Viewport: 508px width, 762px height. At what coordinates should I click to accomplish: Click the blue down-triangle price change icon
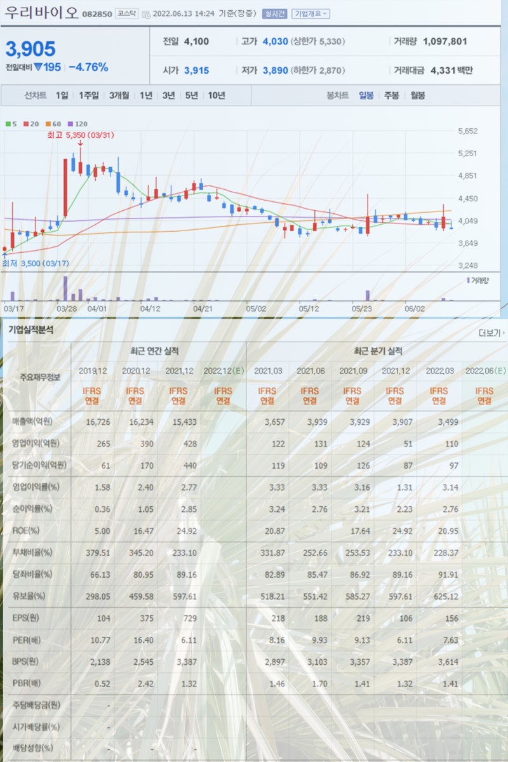[38, 67]
